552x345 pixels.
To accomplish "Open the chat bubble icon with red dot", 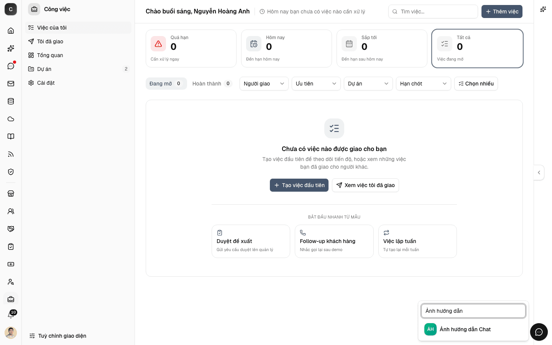I will (11, 66).
